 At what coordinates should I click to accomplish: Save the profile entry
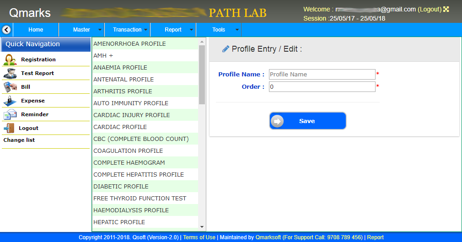pyautogui.click(x=307, y=121)
